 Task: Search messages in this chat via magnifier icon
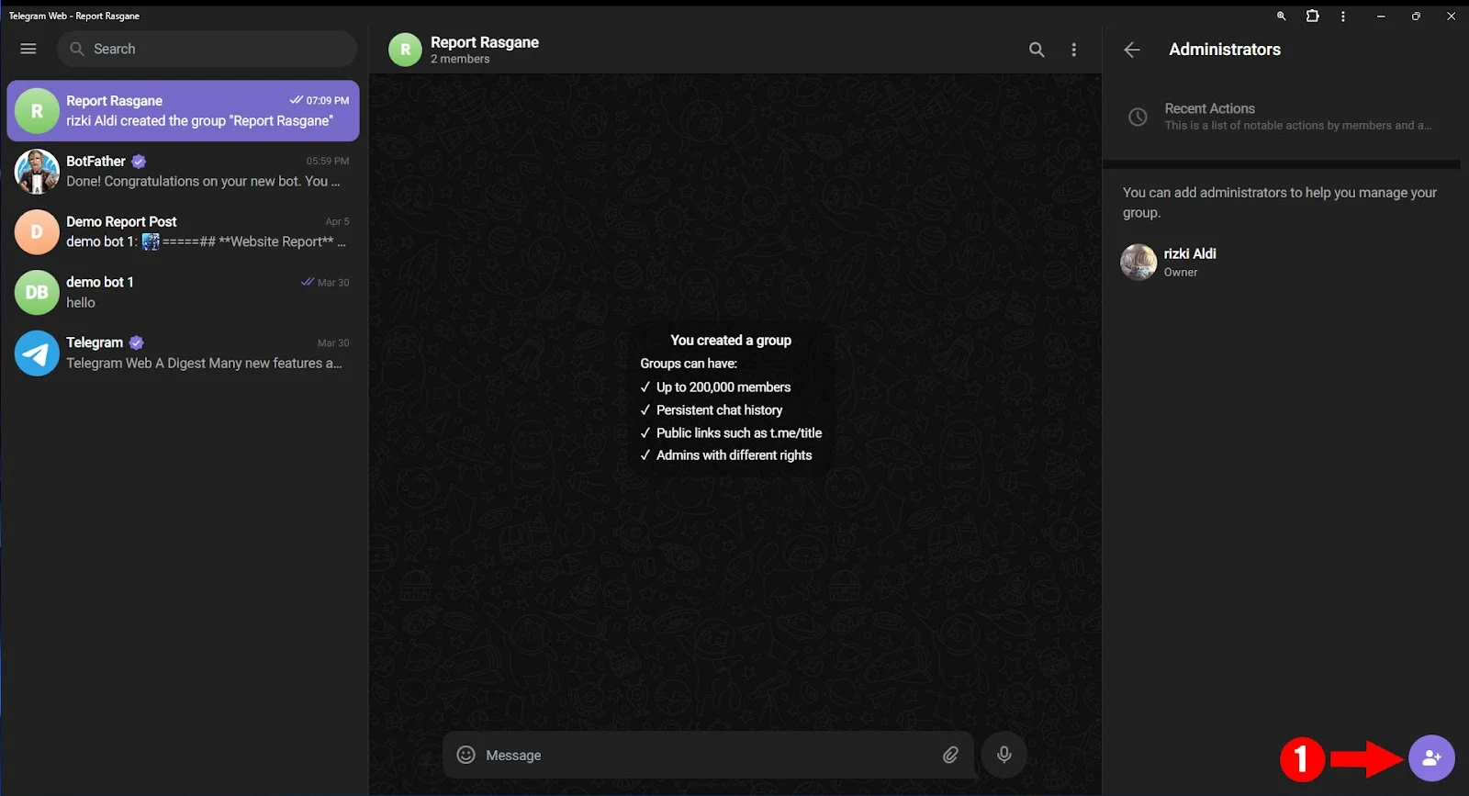pyautogui.click(x=1037, y=50)
